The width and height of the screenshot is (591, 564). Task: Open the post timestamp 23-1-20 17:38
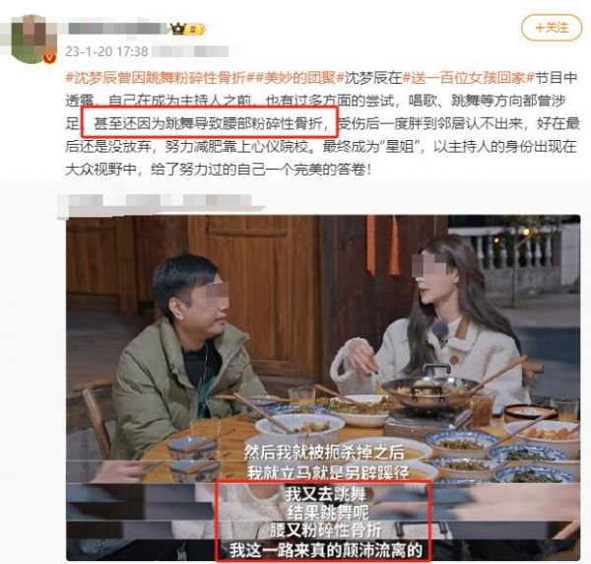[x=106, y=51]
